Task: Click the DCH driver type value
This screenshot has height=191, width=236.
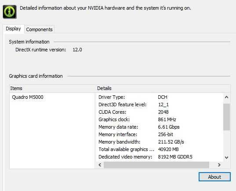Action: tap(163, 97)
